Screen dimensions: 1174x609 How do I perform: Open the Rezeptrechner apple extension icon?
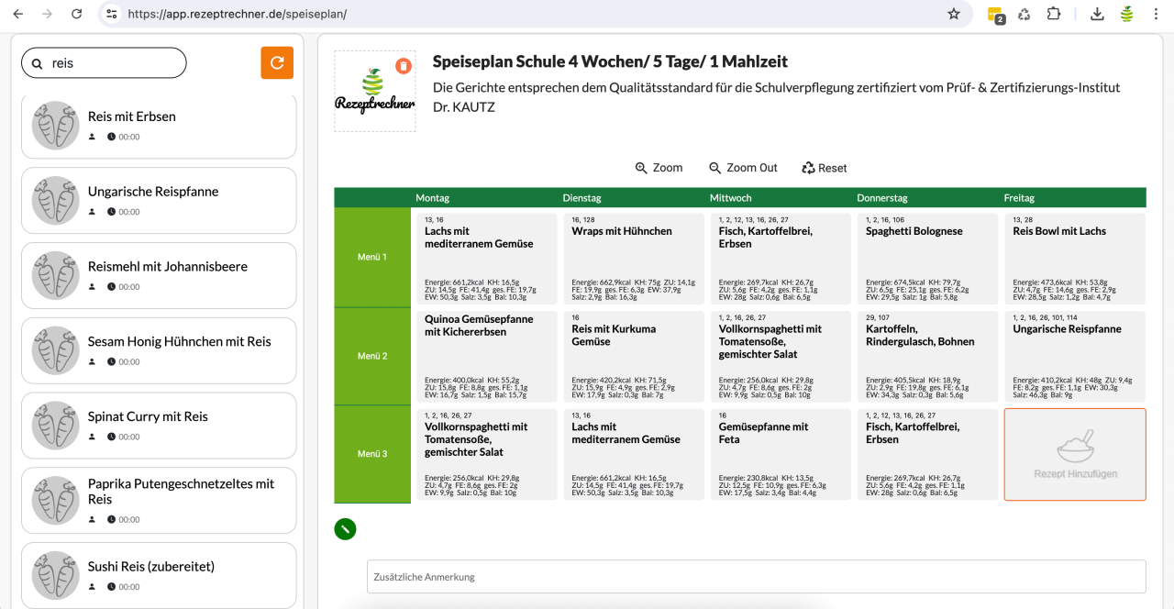pyautogui.click(x=1125, y=14)
